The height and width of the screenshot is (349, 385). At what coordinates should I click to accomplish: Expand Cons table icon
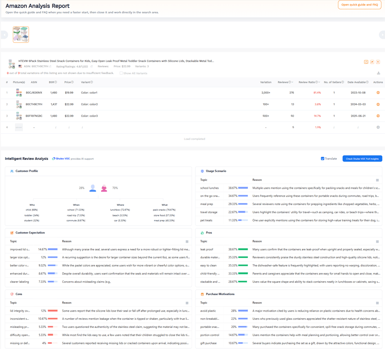pos(187,303)
